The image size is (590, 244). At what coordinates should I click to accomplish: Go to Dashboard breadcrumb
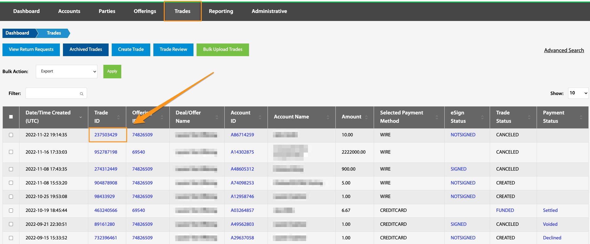pyautogui.click(x=19, y=33)
